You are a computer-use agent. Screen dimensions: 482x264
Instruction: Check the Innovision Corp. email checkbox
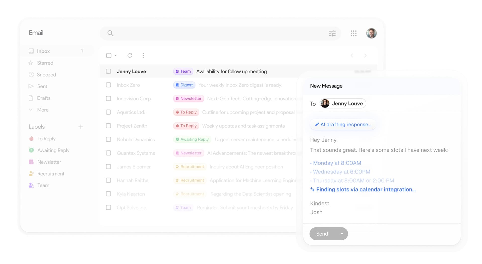tap(108, 99)
